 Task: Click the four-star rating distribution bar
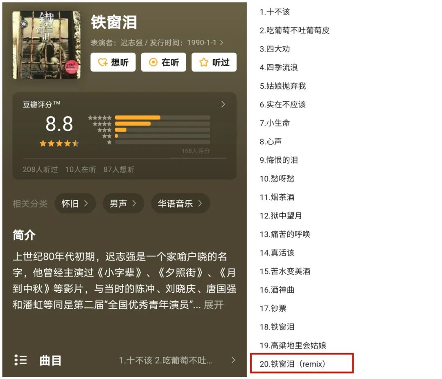[162, 123]
